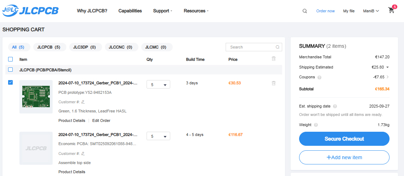
Task: Toggle the select-all checkbox beside Item
Action: coord(10,59)
